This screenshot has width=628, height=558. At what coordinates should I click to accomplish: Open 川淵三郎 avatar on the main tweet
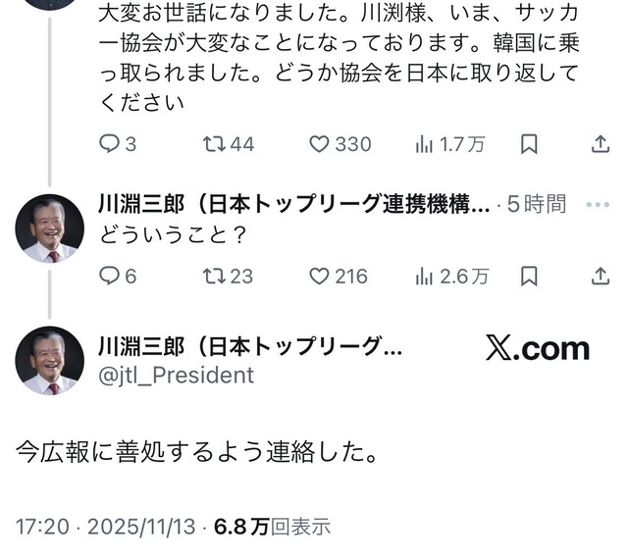click(50, 361)
